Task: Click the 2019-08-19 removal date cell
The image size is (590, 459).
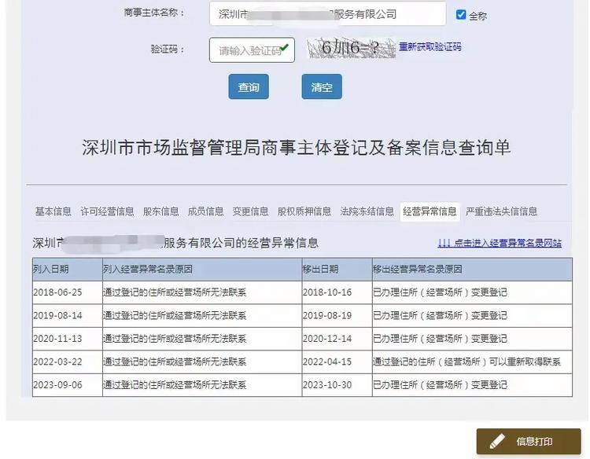Action: [337, 316]
